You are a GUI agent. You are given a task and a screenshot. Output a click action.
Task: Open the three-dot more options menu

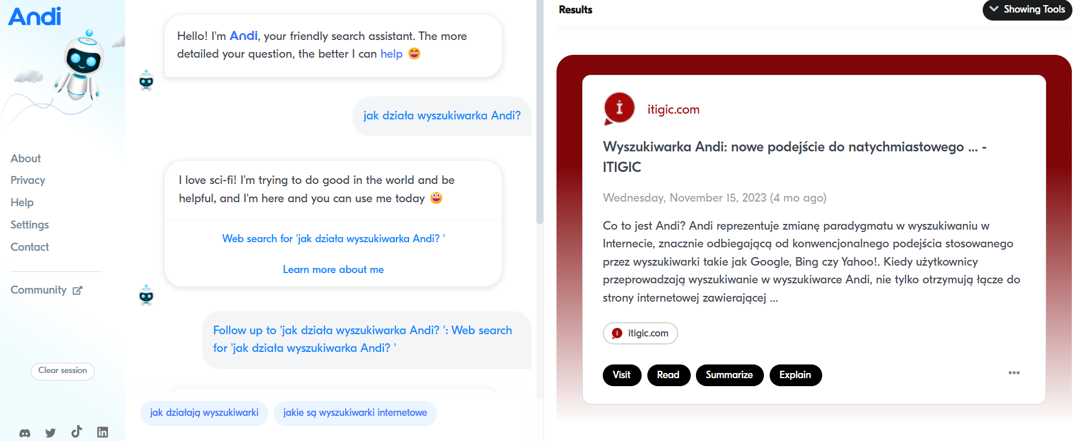click(x=1014, y=373)
